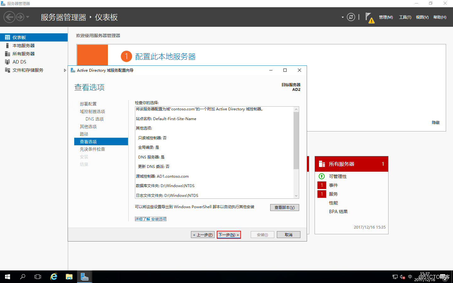Open the 视图(V) menu
Image resolution: width=453 pixels, height=283 pixels.
point(422,17)
